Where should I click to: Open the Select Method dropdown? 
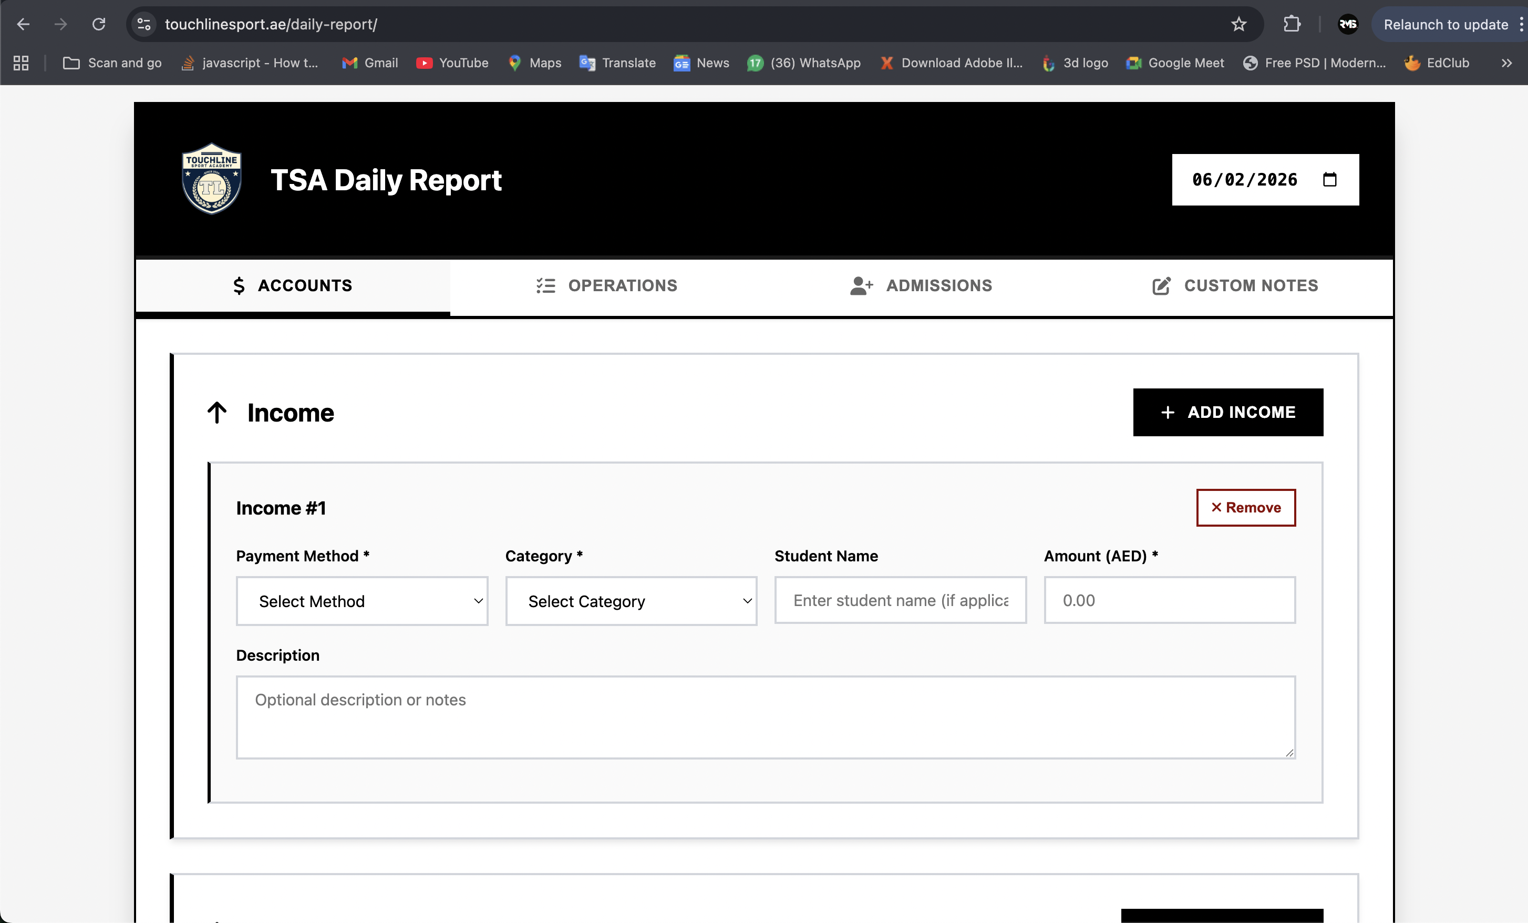pyautogui.click(x=362, y=600)
